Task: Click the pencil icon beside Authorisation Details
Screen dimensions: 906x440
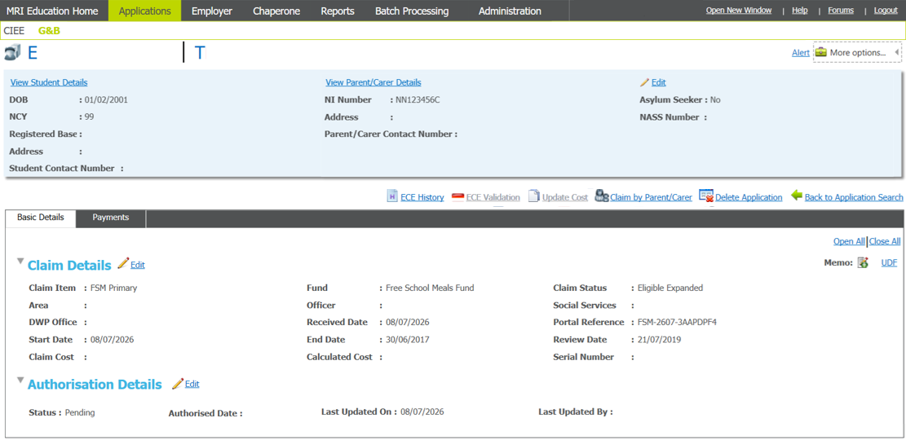Action: pos(178,384)
